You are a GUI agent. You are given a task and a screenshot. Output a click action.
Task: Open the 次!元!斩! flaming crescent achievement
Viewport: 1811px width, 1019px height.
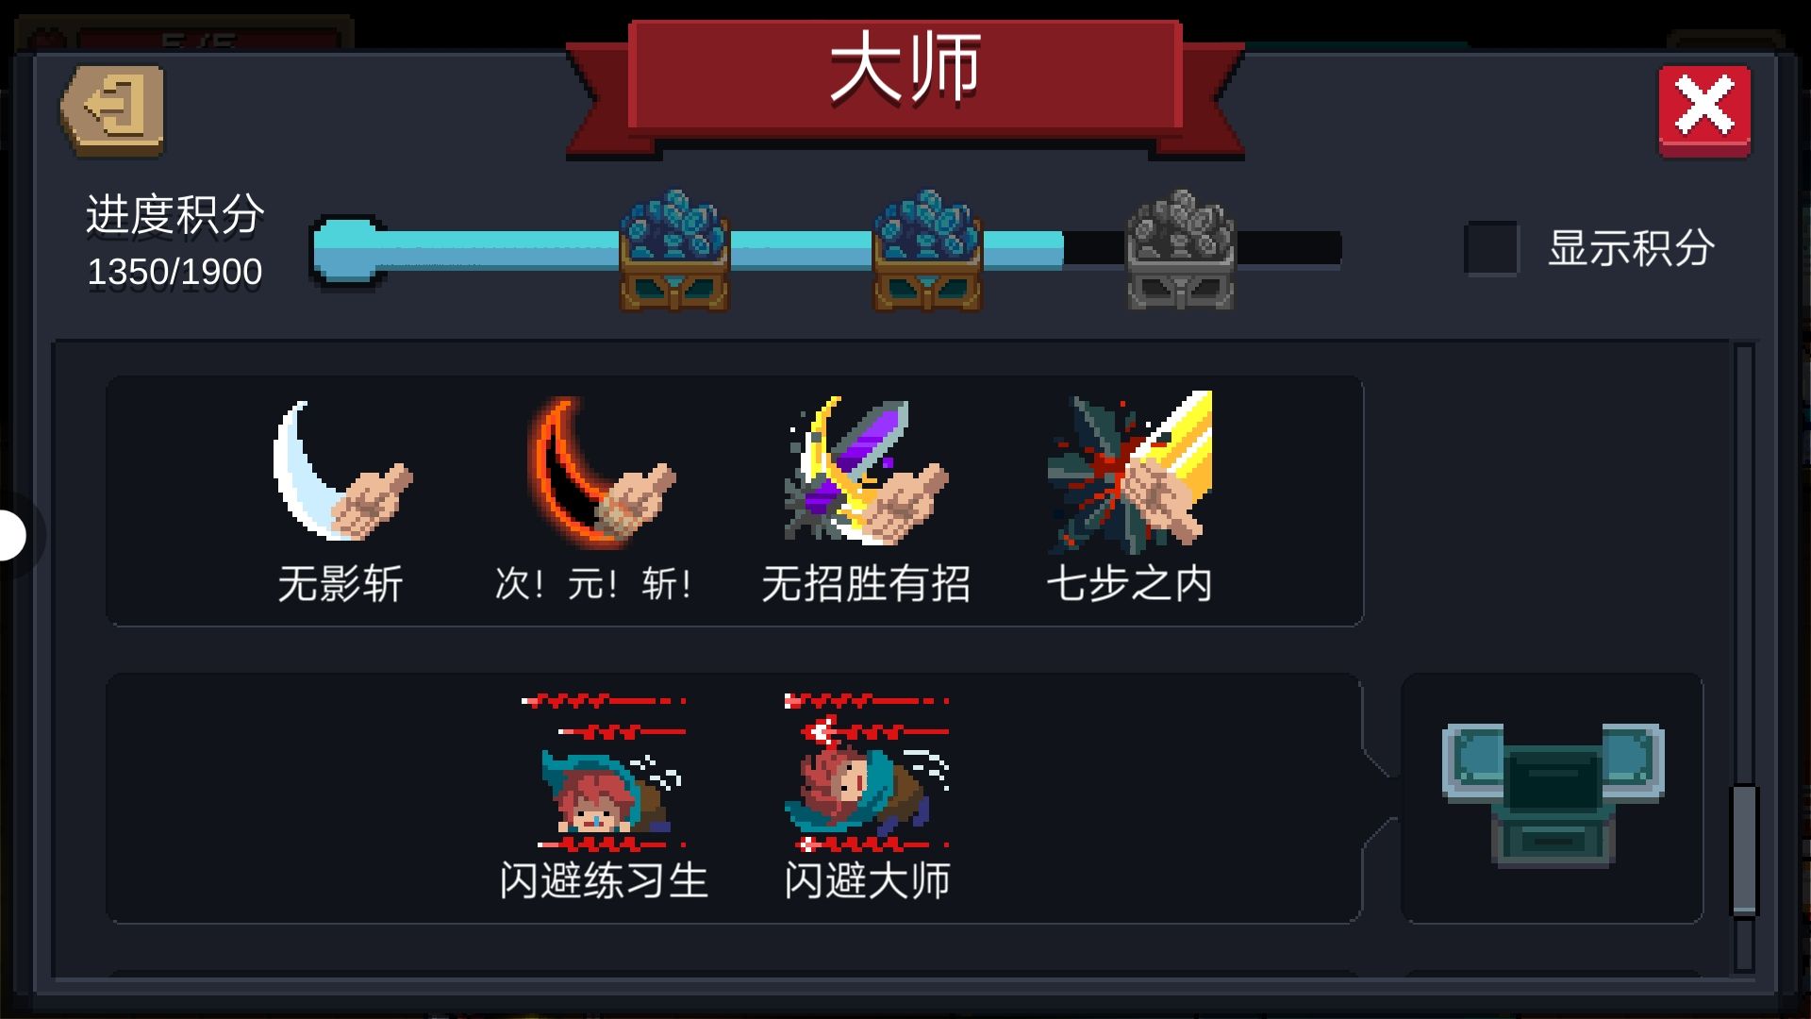coord(601,472)
